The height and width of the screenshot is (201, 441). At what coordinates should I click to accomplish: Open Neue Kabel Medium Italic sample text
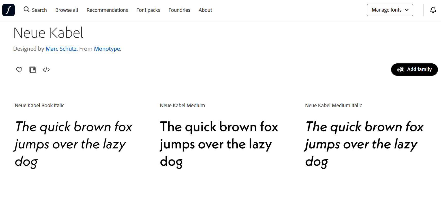click(364, 144)
